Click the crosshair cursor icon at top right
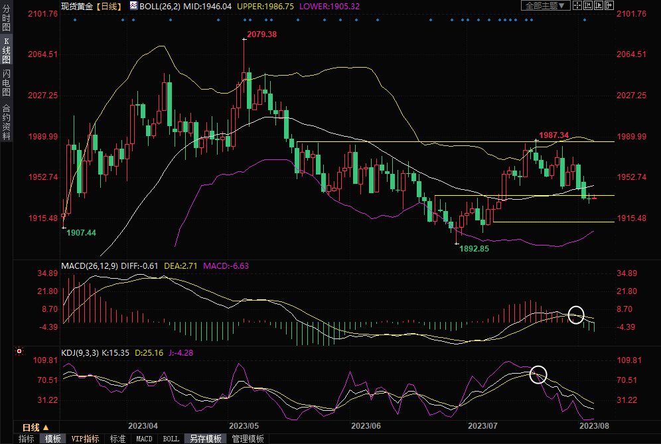661x444 pixels. tap(577, 5)
